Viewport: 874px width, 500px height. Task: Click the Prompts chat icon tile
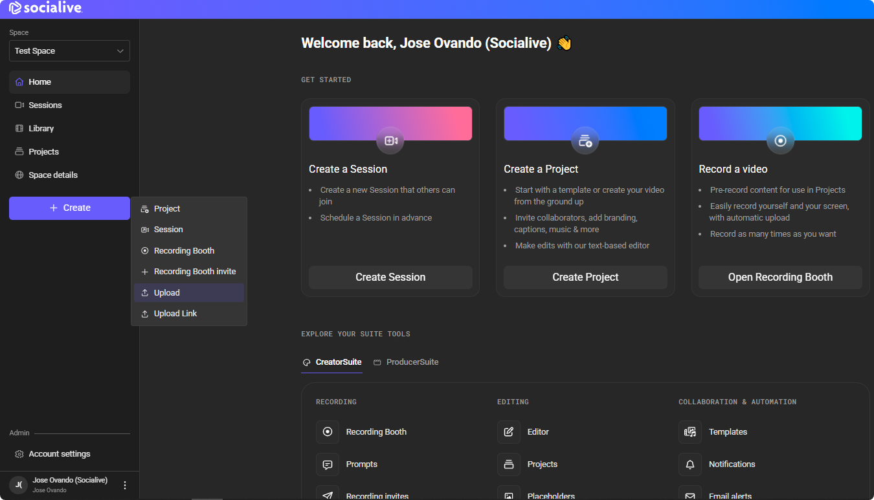(x=328, y=464)
